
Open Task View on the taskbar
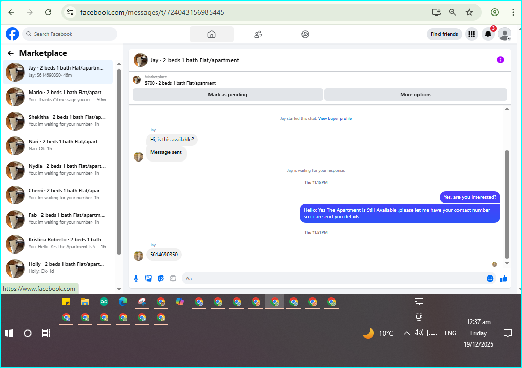pyautogui.click(x=46, y=333)
